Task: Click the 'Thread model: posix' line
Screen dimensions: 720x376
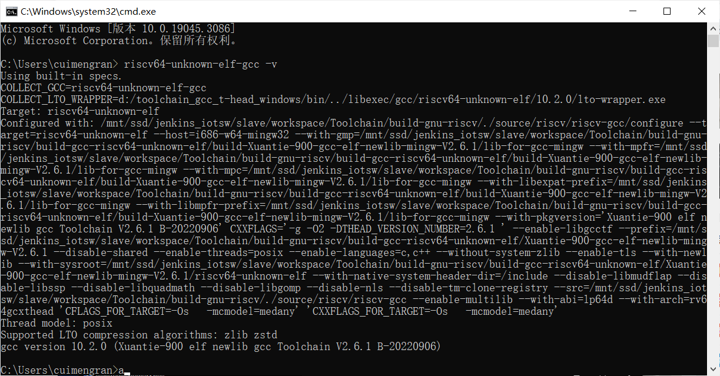Action: [57, 323]
